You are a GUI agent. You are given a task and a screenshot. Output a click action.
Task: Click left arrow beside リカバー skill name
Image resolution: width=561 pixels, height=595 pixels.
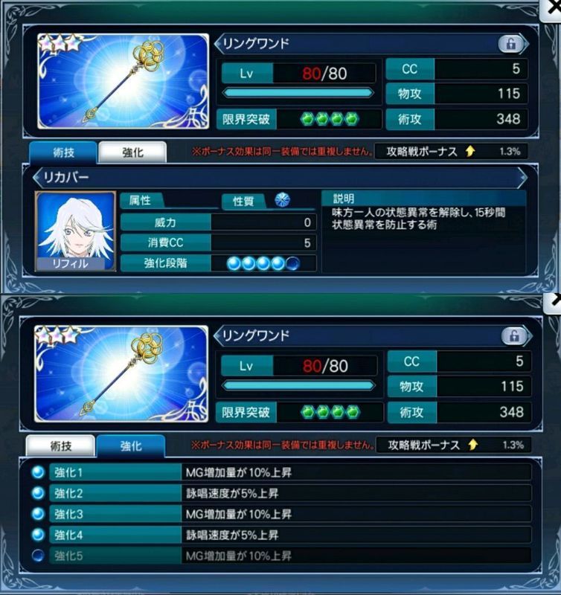(36, 177)
